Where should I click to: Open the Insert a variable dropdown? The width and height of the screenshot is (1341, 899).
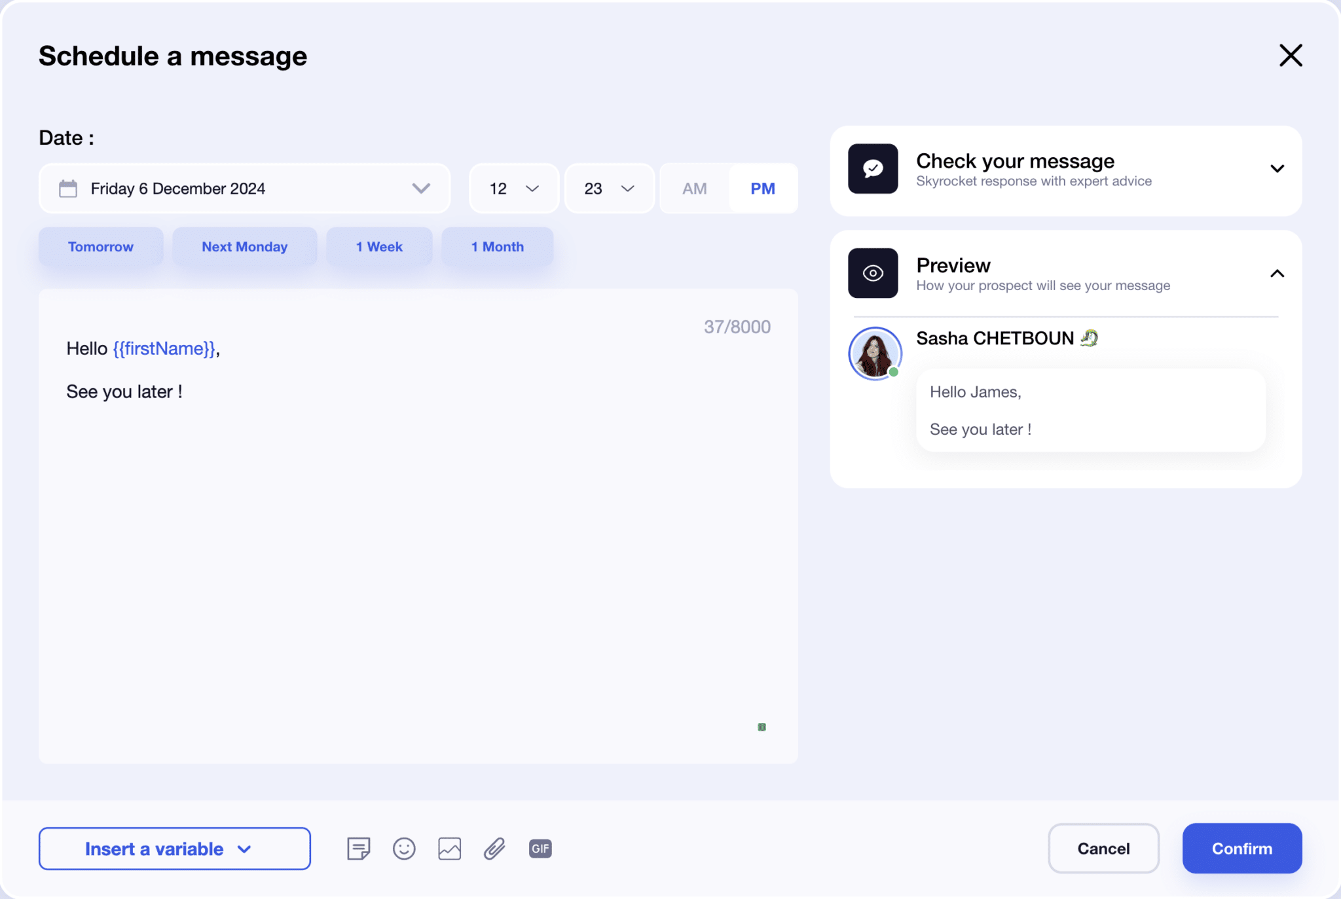point(174,849)
